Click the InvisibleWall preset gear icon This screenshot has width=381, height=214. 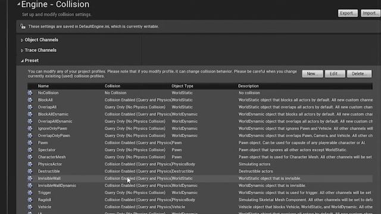tap(30, 178)
